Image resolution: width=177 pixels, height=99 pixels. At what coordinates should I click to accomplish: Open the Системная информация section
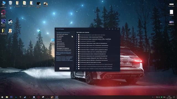point(64,50)
